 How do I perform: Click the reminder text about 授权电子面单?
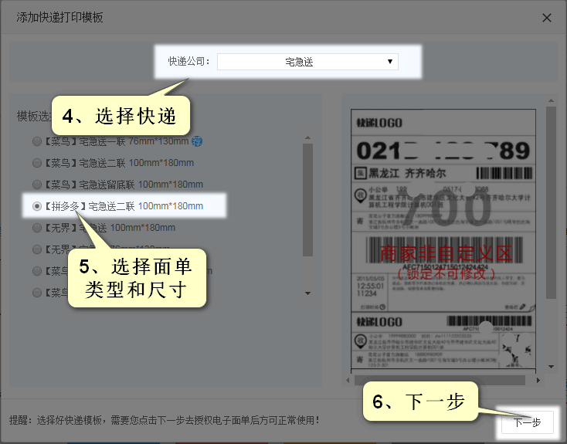point(165,420)
